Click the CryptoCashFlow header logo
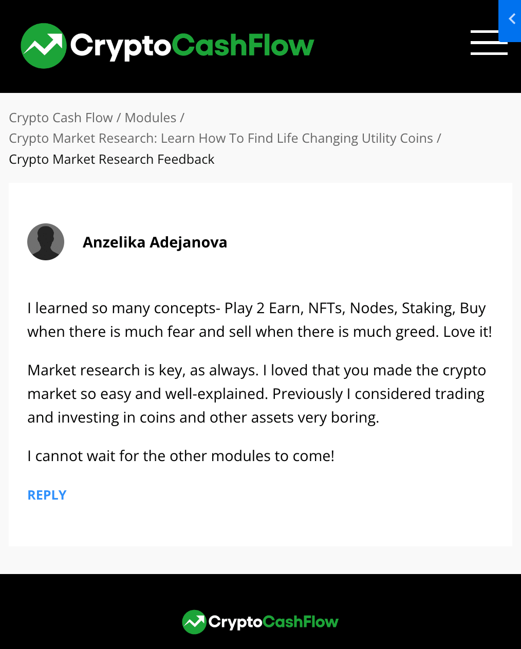The image size is (521, 649). point(168,46)
